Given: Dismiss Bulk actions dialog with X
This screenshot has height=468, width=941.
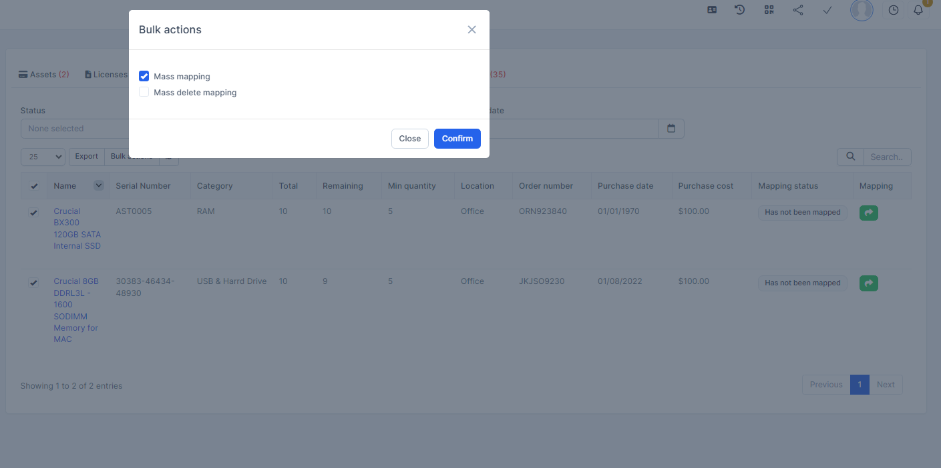Looking at the screenshot, I should (x=472, y=30).
